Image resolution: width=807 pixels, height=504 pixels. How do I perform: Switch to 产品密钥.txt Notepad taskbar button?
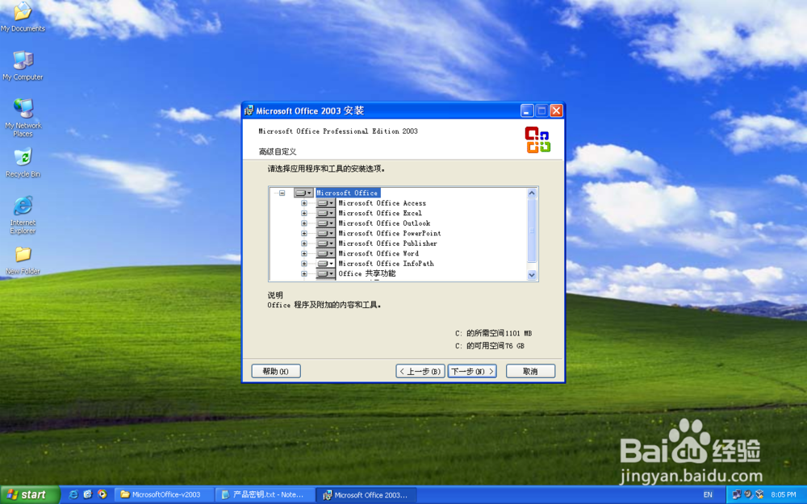pyautogui.click(x=264, y=494)
